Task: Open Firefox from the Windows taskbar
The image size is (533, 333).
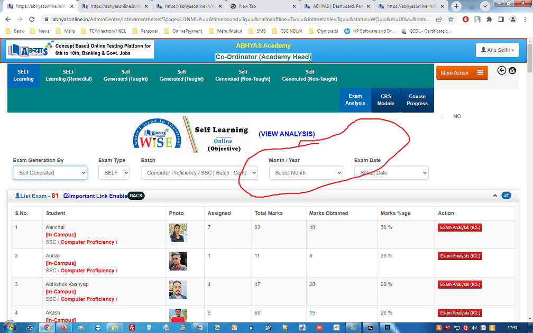Action: (x=64, y=328)
